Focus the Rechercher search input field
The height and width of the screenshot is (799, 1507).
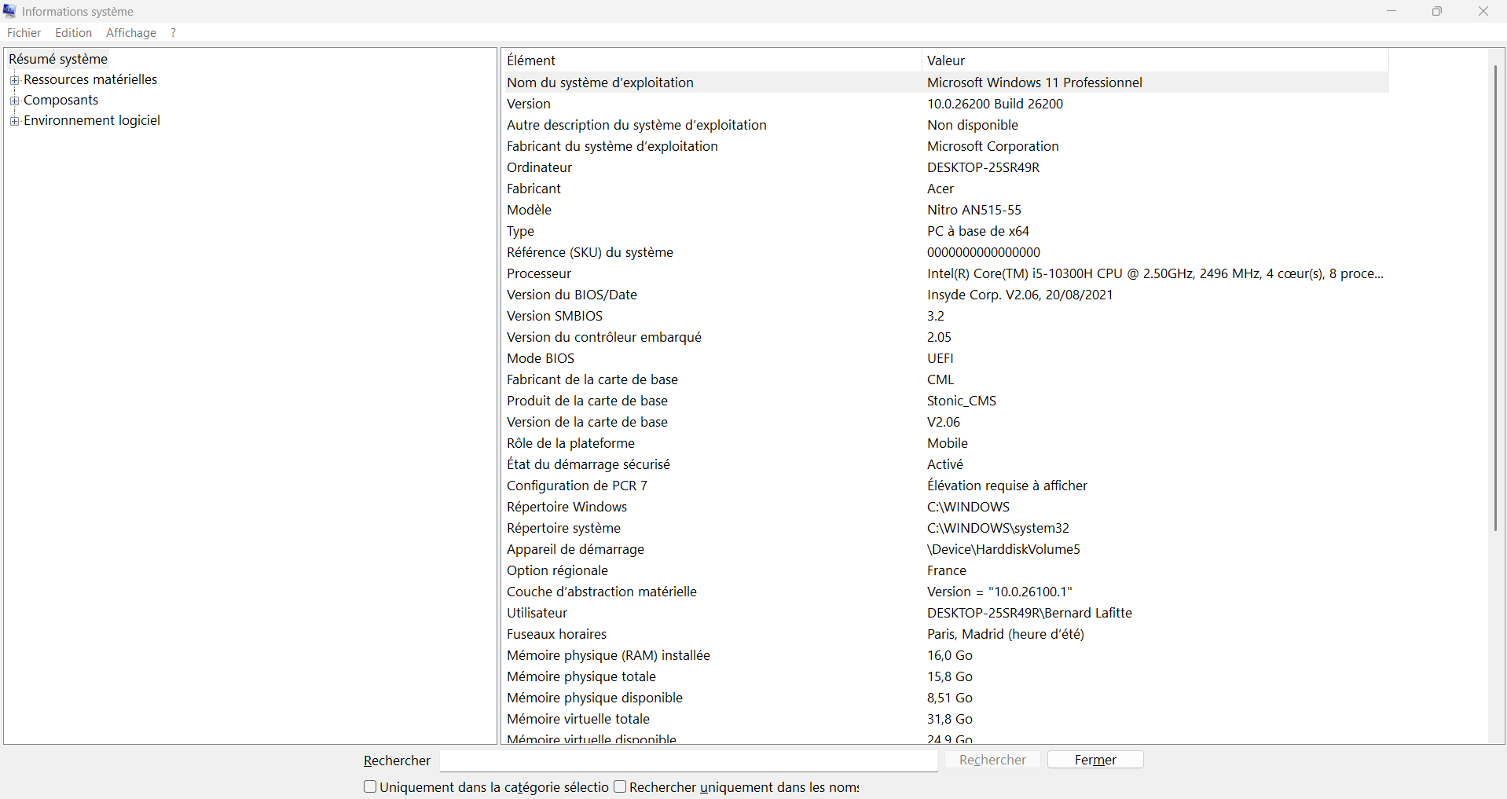(x=688, y=761)
